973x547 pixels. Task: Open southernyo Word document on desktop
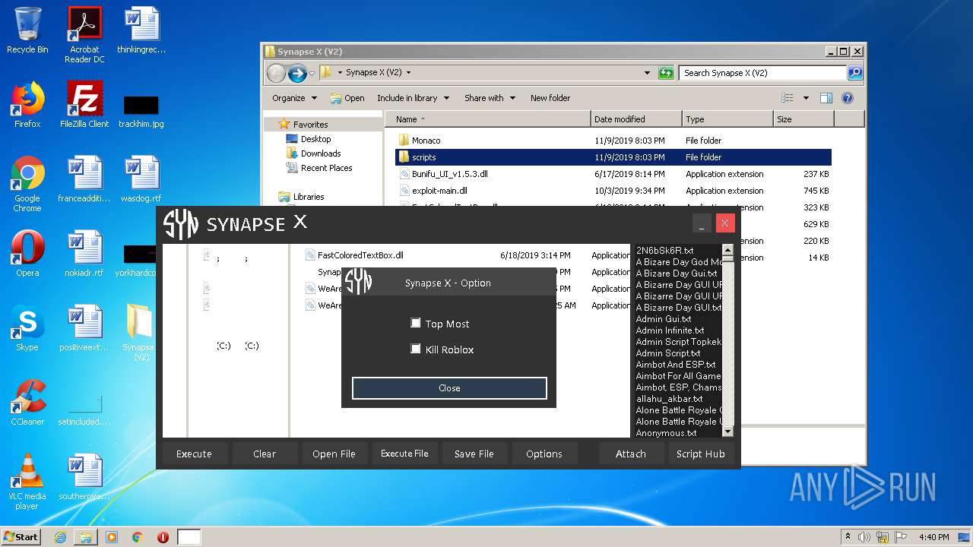(x=84, y=477)
